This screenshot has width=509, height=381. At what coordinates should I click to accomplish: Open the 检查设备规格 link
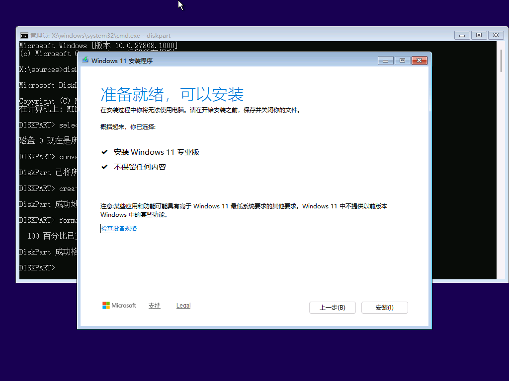point(119,228)
